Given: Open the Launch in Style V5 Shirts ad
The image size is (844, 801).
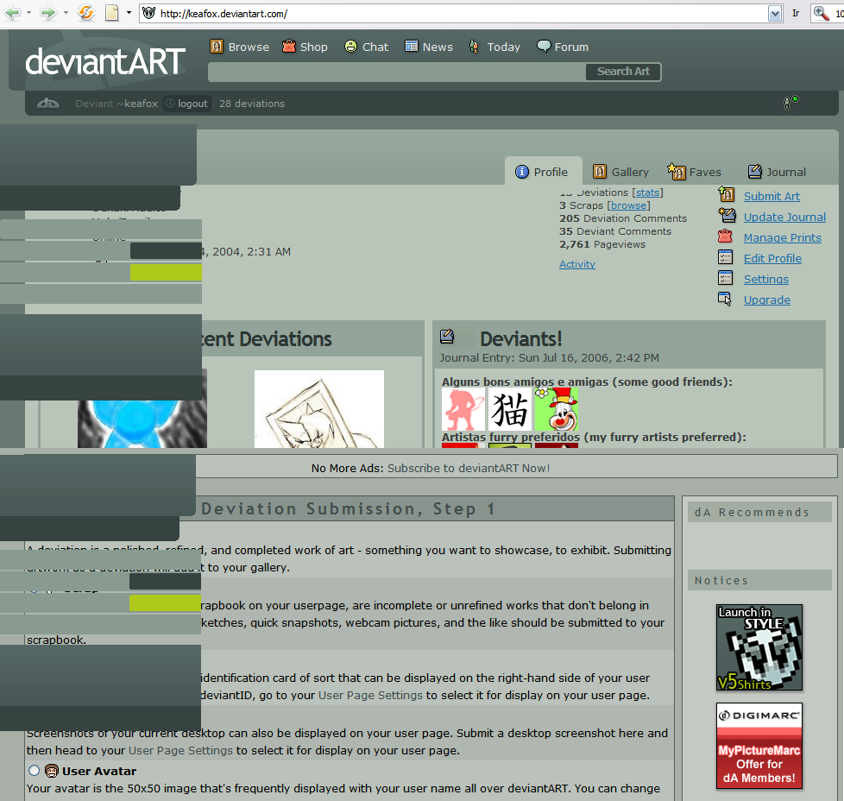Looking at the screenshot, I should click(x=759, y=647).
